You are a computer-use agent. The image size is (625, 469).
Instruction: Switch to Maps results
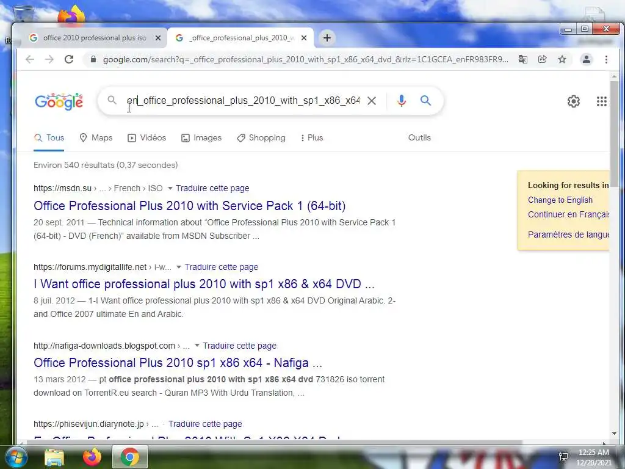96,137
